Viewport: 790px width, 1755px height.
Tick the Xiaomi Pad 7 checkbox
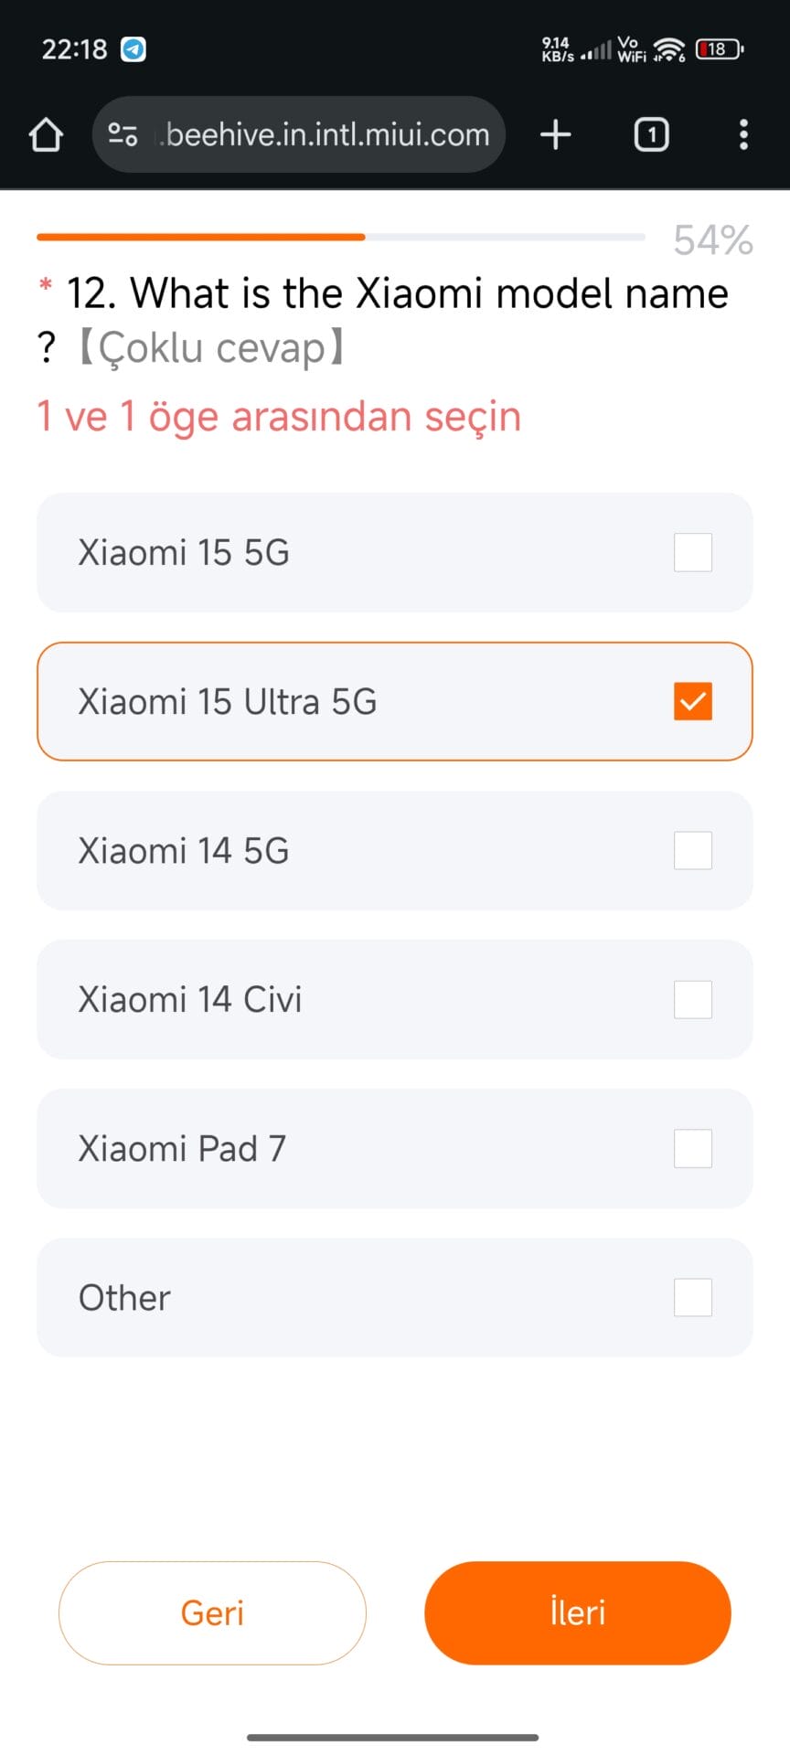[x=692, y=1149]
